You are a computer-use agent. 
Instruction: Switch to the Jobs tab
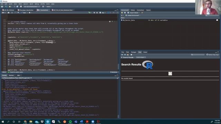click(x=18, y=75)
